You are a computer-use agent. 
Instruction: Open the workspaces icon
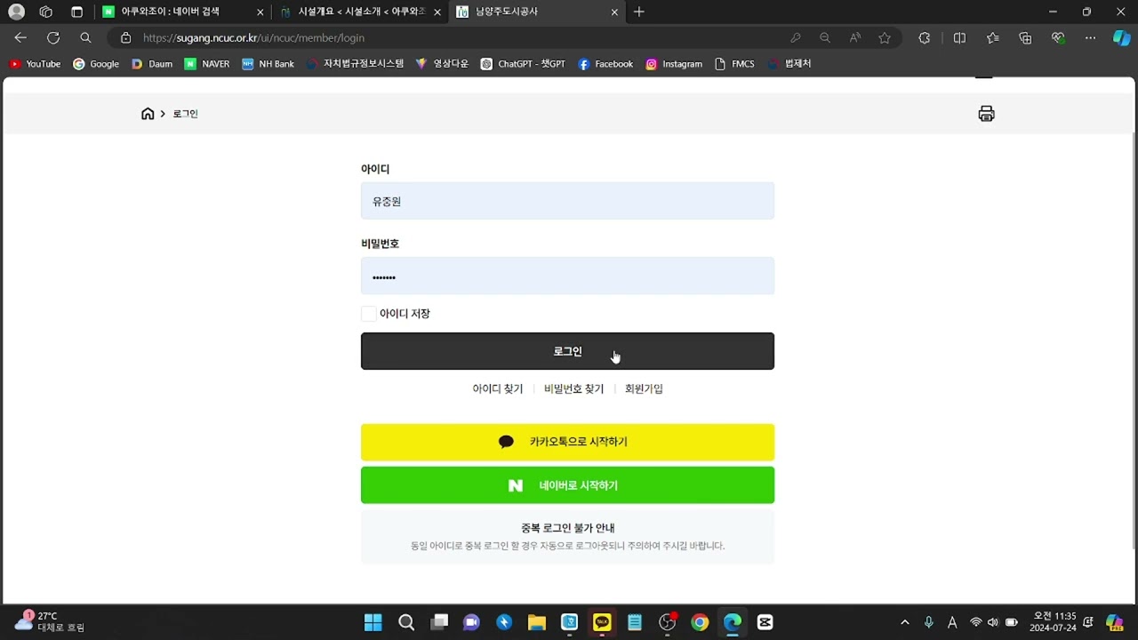click(x=46, y=12)
